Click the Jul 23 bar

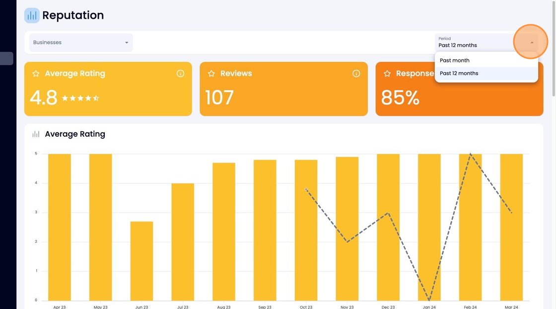[183, 242]
